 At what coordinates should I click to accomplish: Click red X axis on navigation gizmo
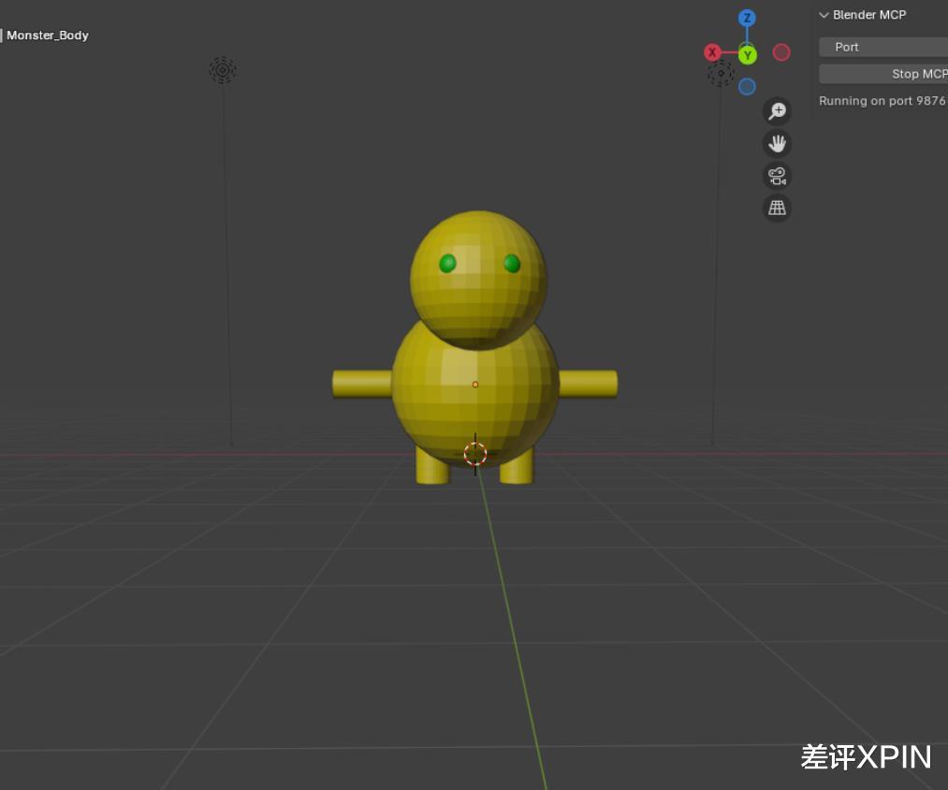coord(713,52)
